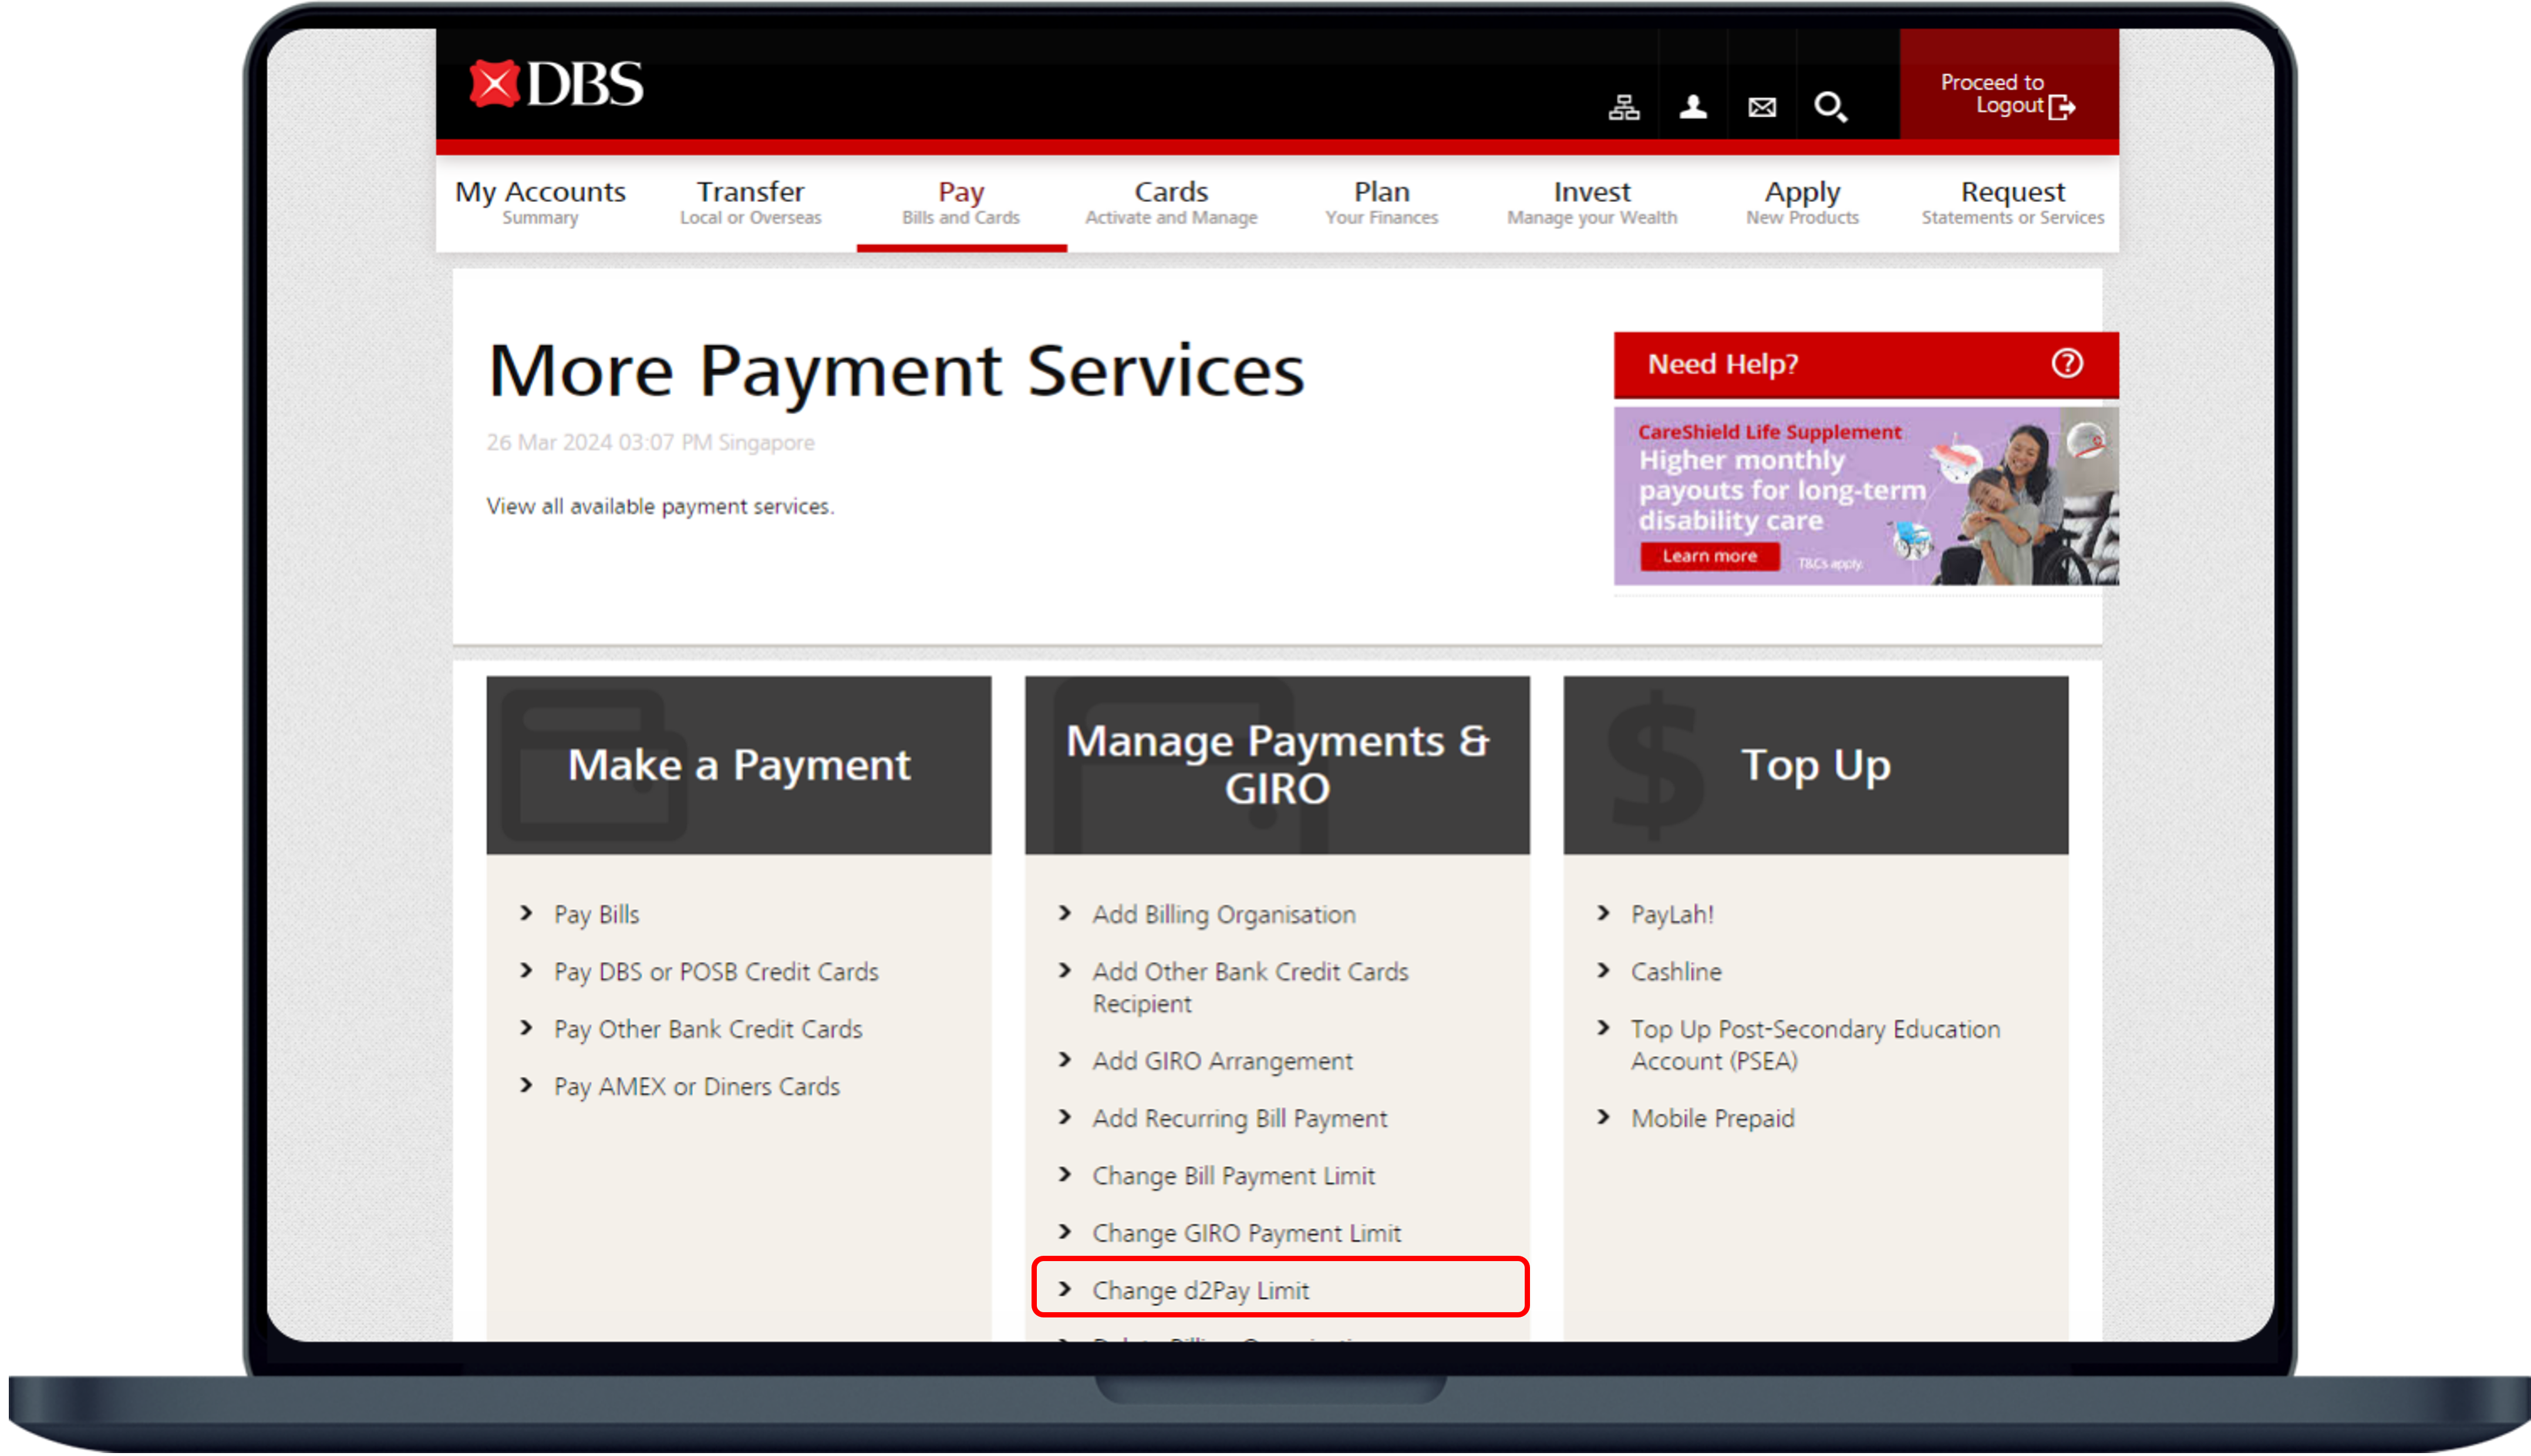2531x1456 pixels.
Task: Open the Pay Bills link
Action: (596, 914)
